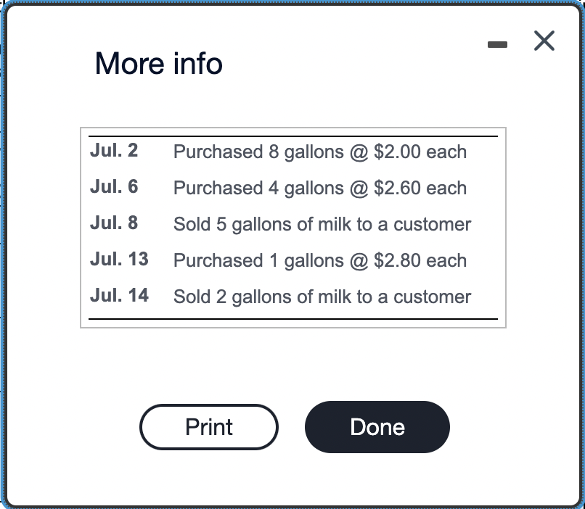Click the Print button
This screenshot has width=585, height=509.
click(x=208, y=427)
